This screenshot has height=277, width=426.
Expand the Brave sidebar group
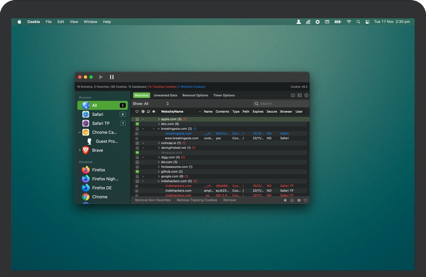tap(80, 150)
